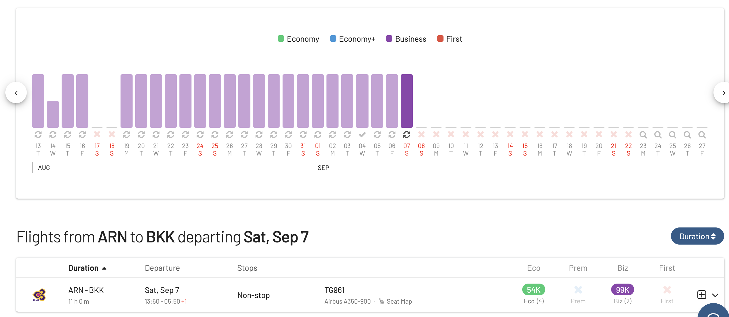Click the search icon under Sep 27
Viewport: 729px width, 317px height.
coord(702,135)
